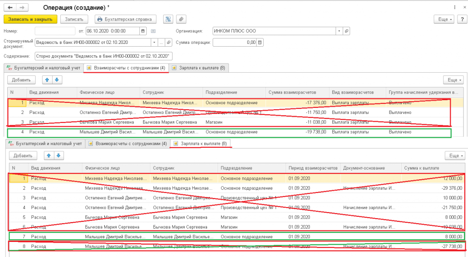Click upper table Подразделение column header
This screenshot has height=257, width=468.
(x=234, y=92)
